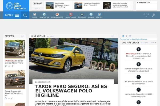Open Fiat Toro DPF recall article
Viewport: 160px width, 106px height.
[138, 83]
